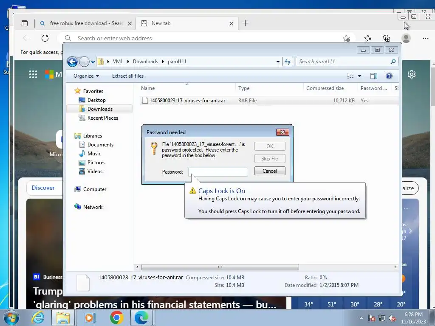Open Windows Media Player from taskbar
The height and width of the screenshot is (326, 435).
click(89, 318)
